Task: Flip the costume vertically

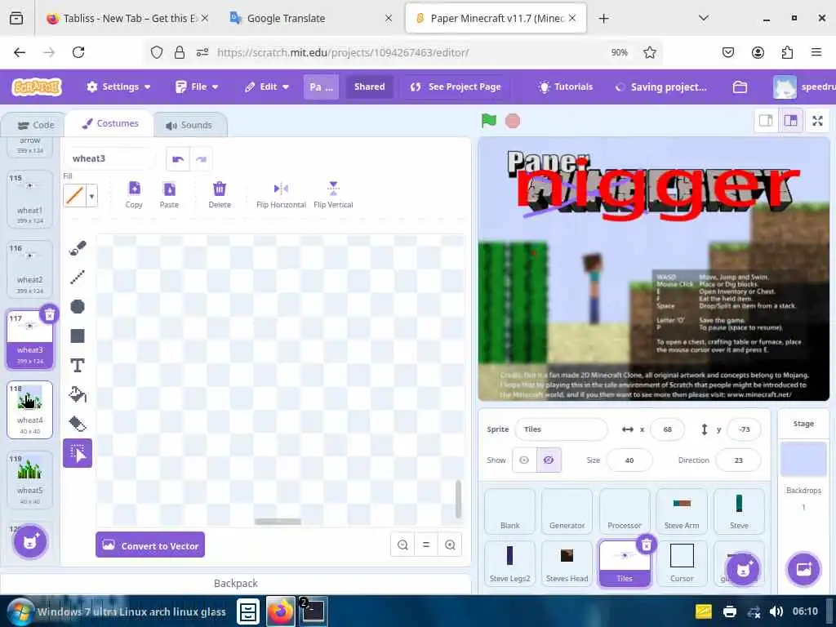Action: click(333, 194)
